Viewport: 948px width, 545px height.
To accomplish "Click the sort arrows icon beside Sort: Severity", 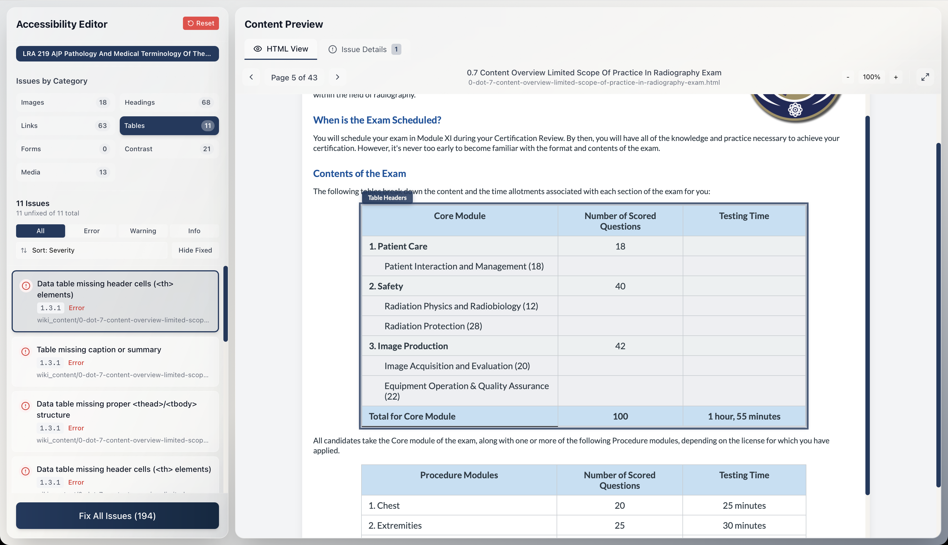I will (x=24, y=250).
